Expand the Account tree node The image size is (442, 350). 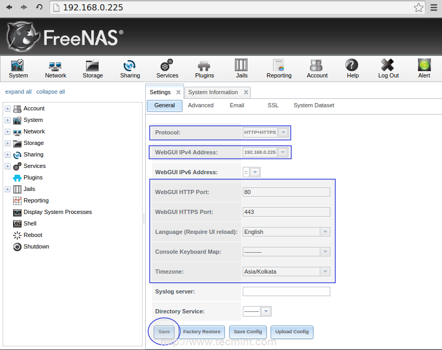(x=8, y=109)
